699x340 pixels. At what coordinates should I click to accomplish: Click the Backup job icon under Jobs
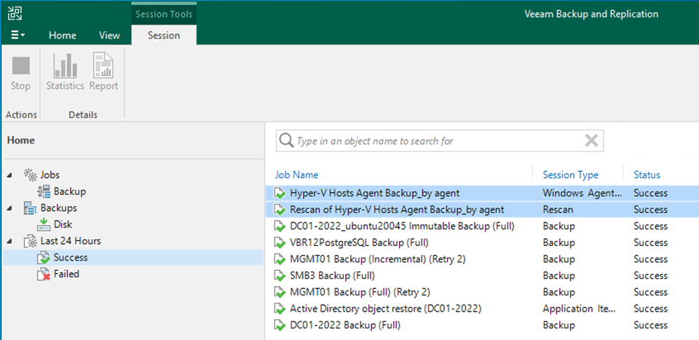click(44, 191)
